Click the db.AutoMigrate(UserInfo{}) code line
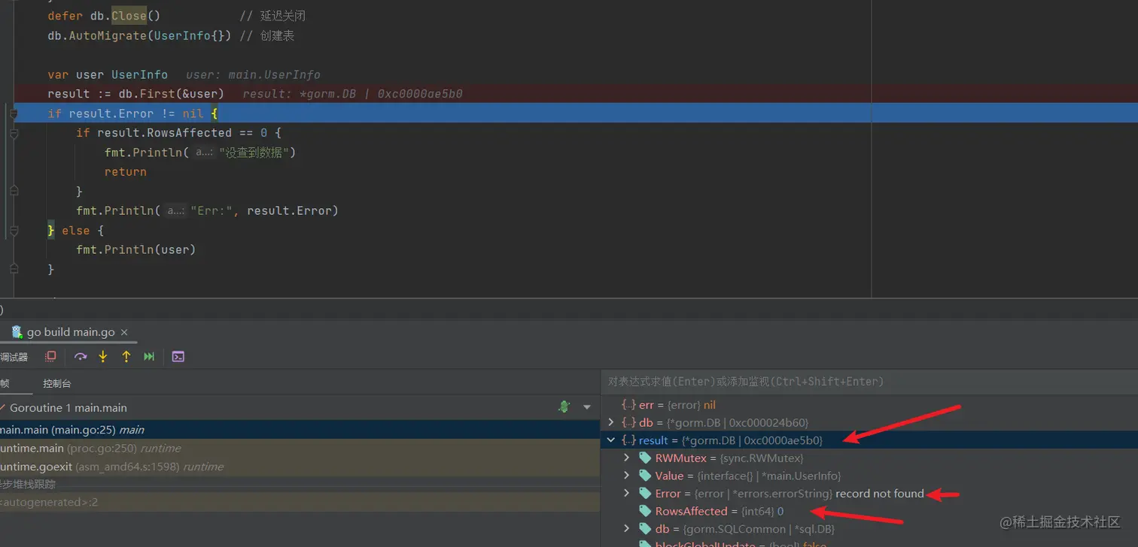 pyautogui.click(x=139, y=35)
